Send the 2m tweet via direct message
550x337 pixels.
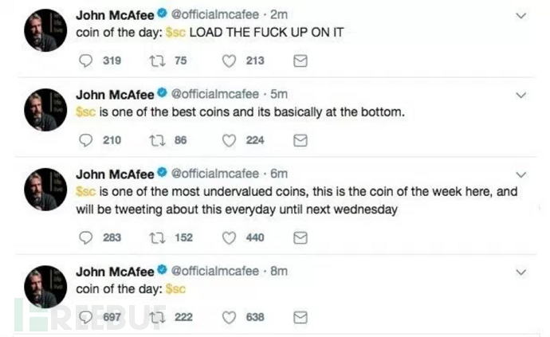pos(301,61)
